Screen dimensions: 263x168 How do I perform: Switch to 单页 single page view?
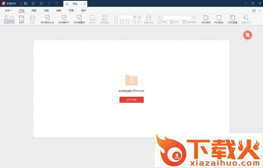pos(163,22)
